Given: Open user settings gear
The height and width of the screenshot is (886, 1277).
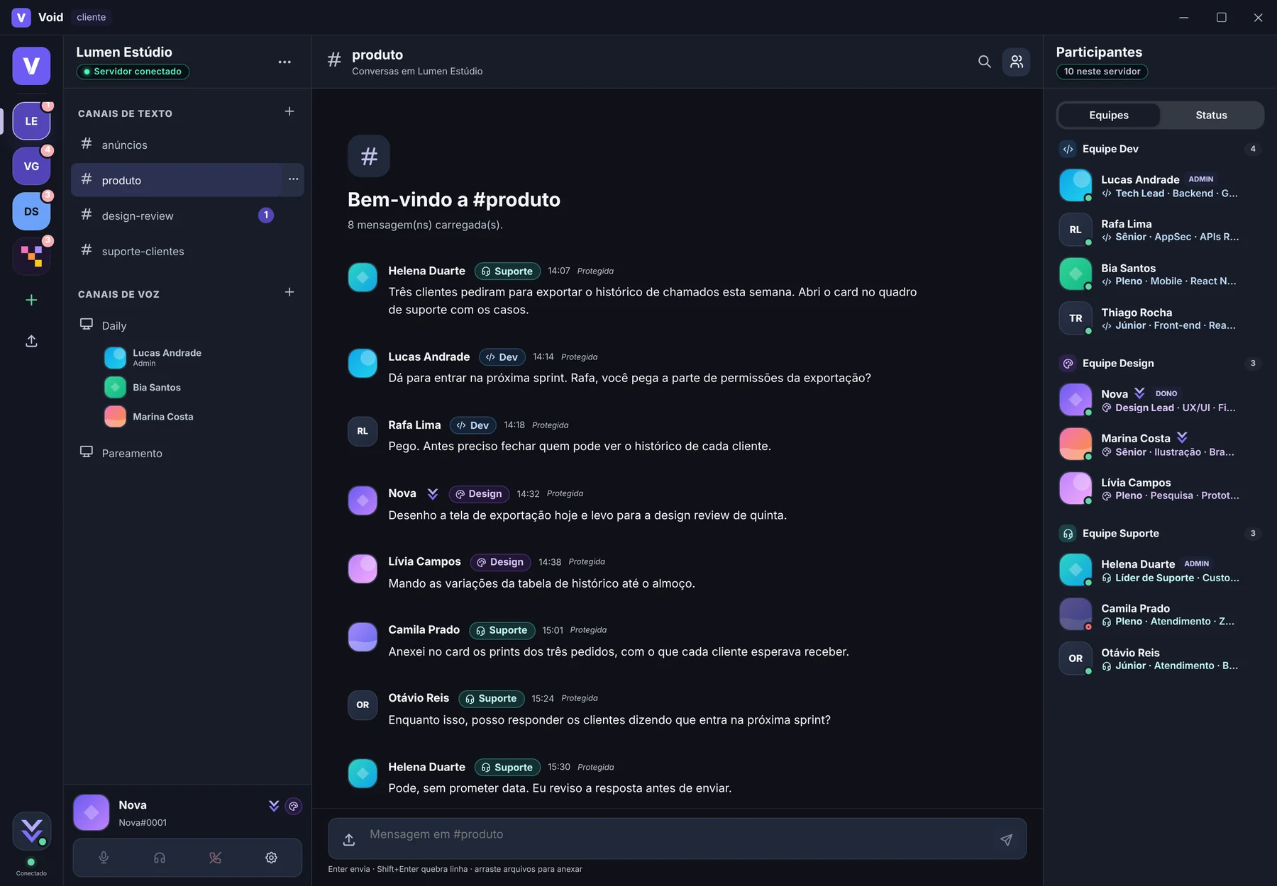Looking at the screenshot, I should tap(271, 858).
